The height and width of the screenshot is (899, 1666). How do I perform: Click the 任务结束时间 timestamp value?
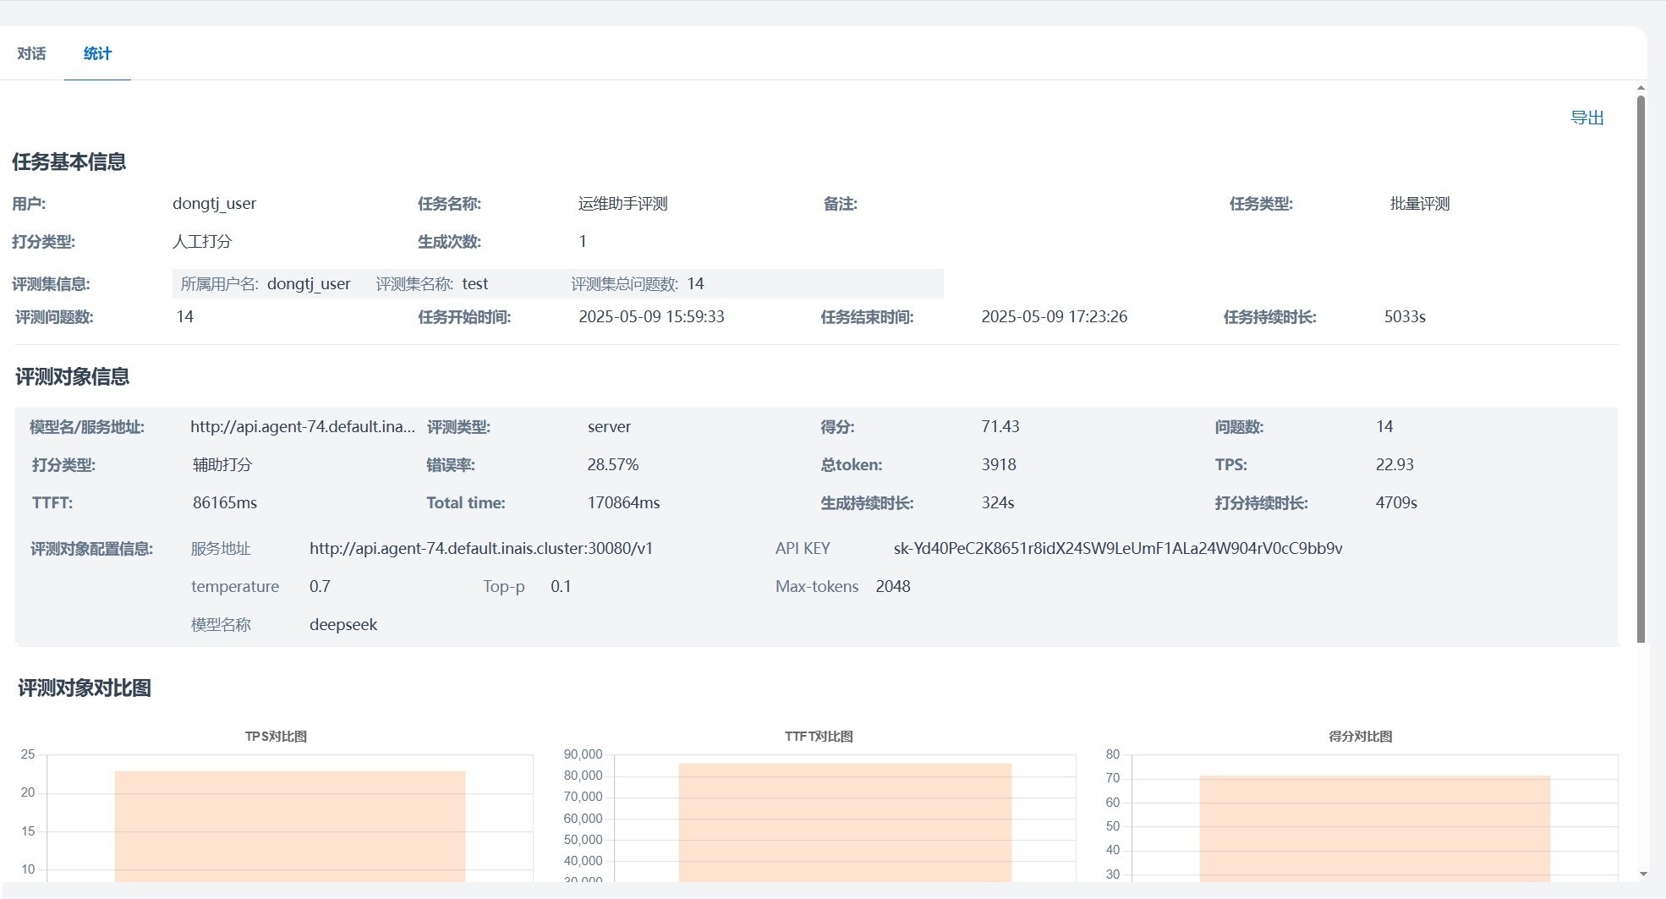(x=1054, y=317)
